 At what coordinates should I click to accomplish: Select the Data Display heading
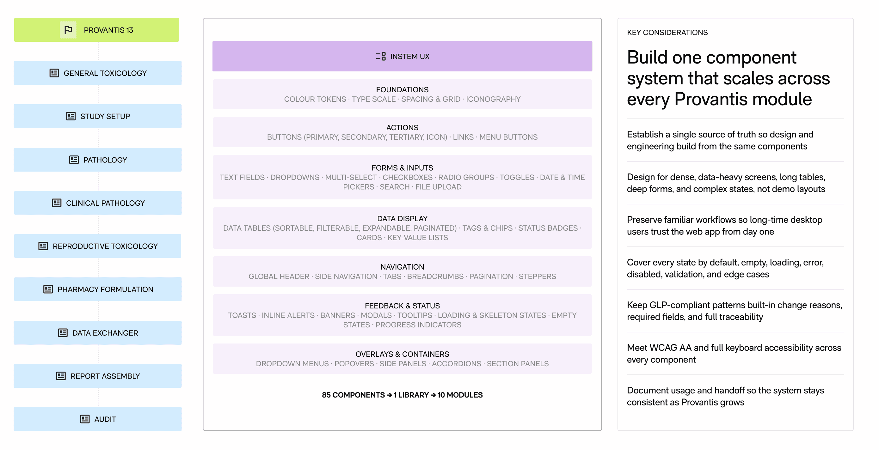click(x=402, y=219)
